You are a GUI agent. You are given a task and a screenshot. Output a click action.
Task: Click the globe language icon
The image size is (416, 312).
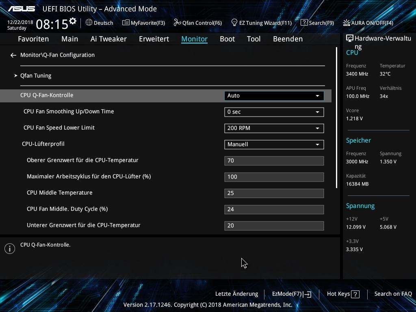(x=89, y=23)
